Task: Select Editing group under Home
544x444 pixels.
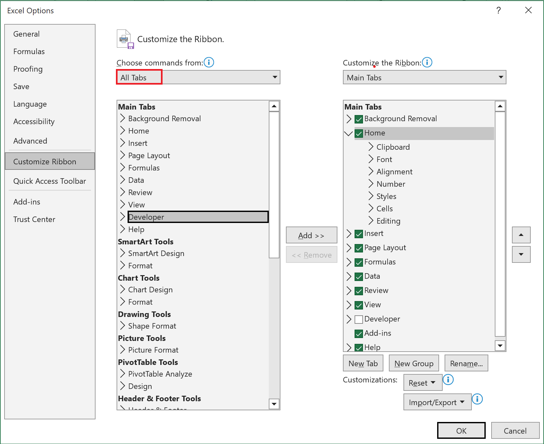Action: (388, 221)
